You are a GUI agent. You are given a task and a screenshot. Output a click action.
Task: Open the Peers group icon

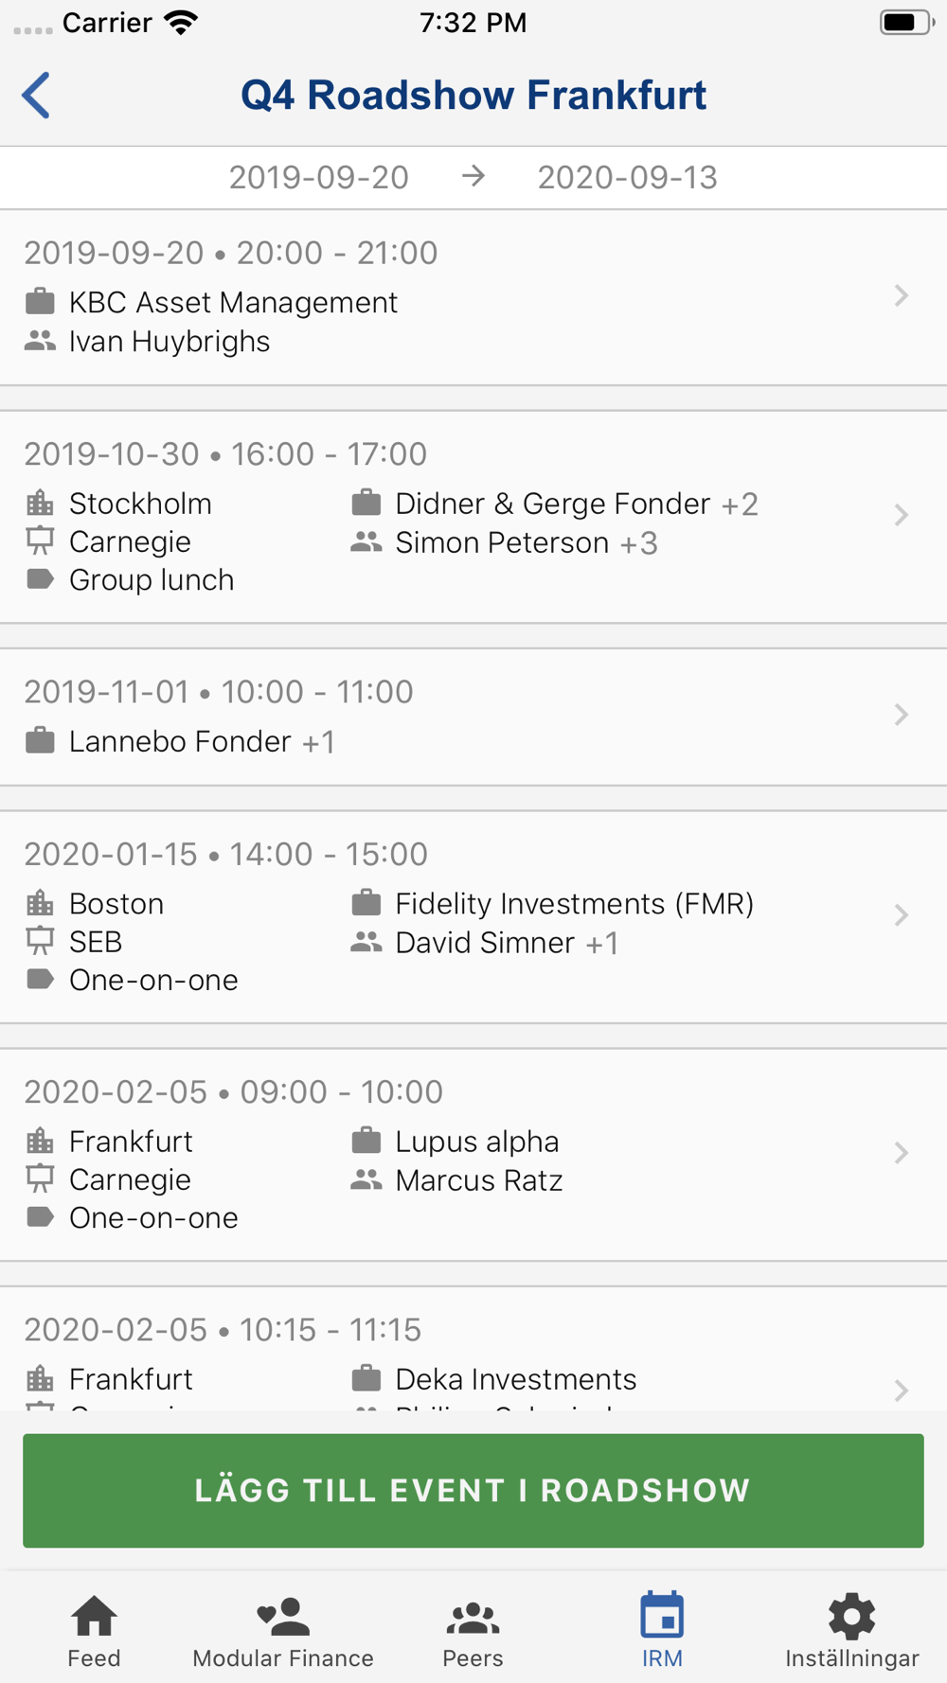coord(473,1618)
